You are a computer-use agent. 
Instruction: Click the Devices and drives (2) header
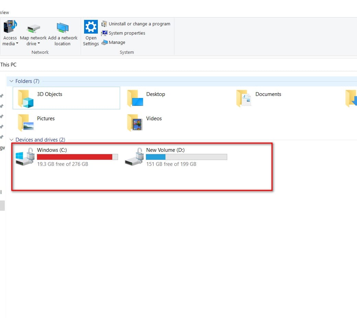[40, 139]
